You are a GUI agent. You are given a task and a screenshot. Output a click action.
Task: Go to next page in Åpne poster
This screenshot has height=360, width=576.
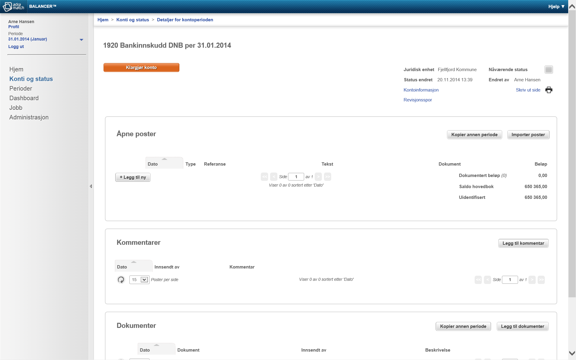pyautogui.click(x=319, y=177)
